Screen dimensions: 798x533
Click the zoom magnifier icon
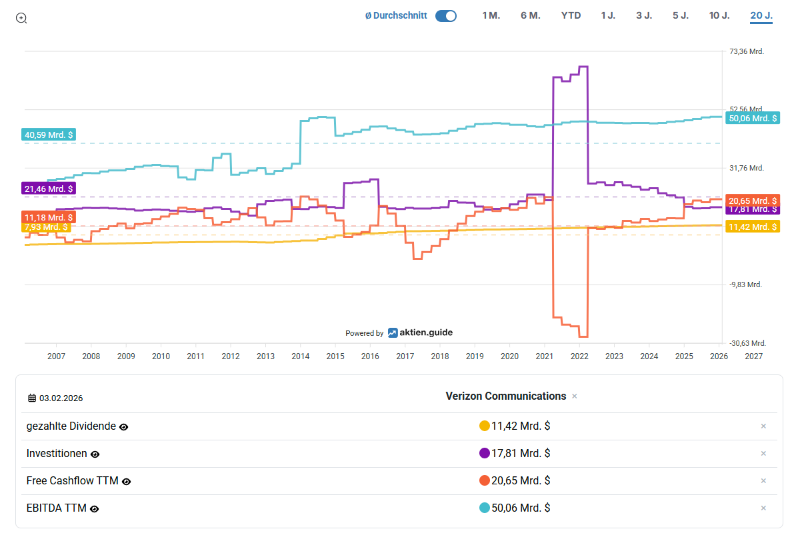(x=21, y=18)
